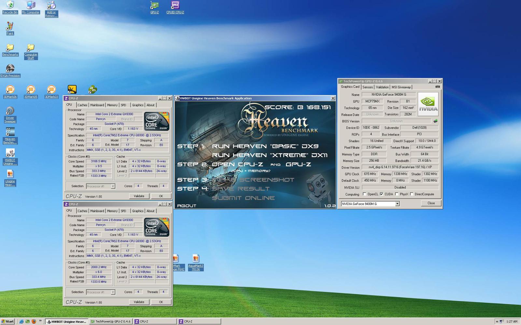Expand hidden system tray icons arrow
The width and height of the screenshot is (521, 325).
pos(497,321)
